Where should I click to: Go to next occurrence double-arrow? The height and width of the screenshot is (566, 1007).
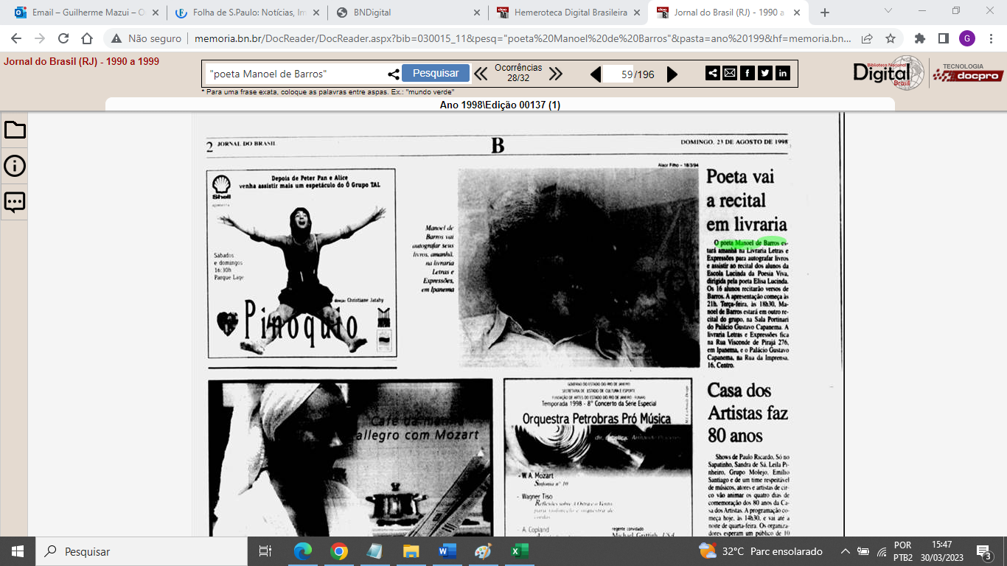(x=556, y=74)
